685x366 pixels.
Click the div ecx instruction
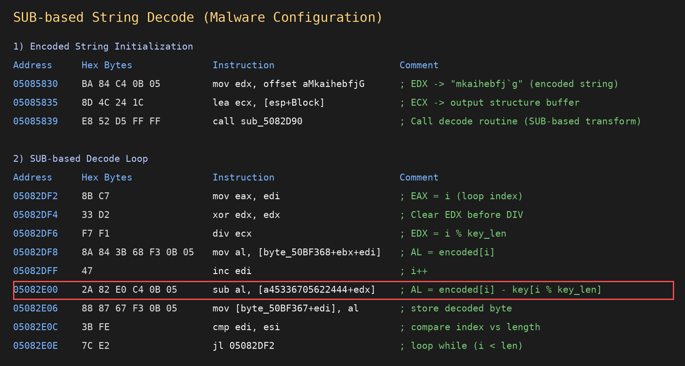[x=232, y=234]
